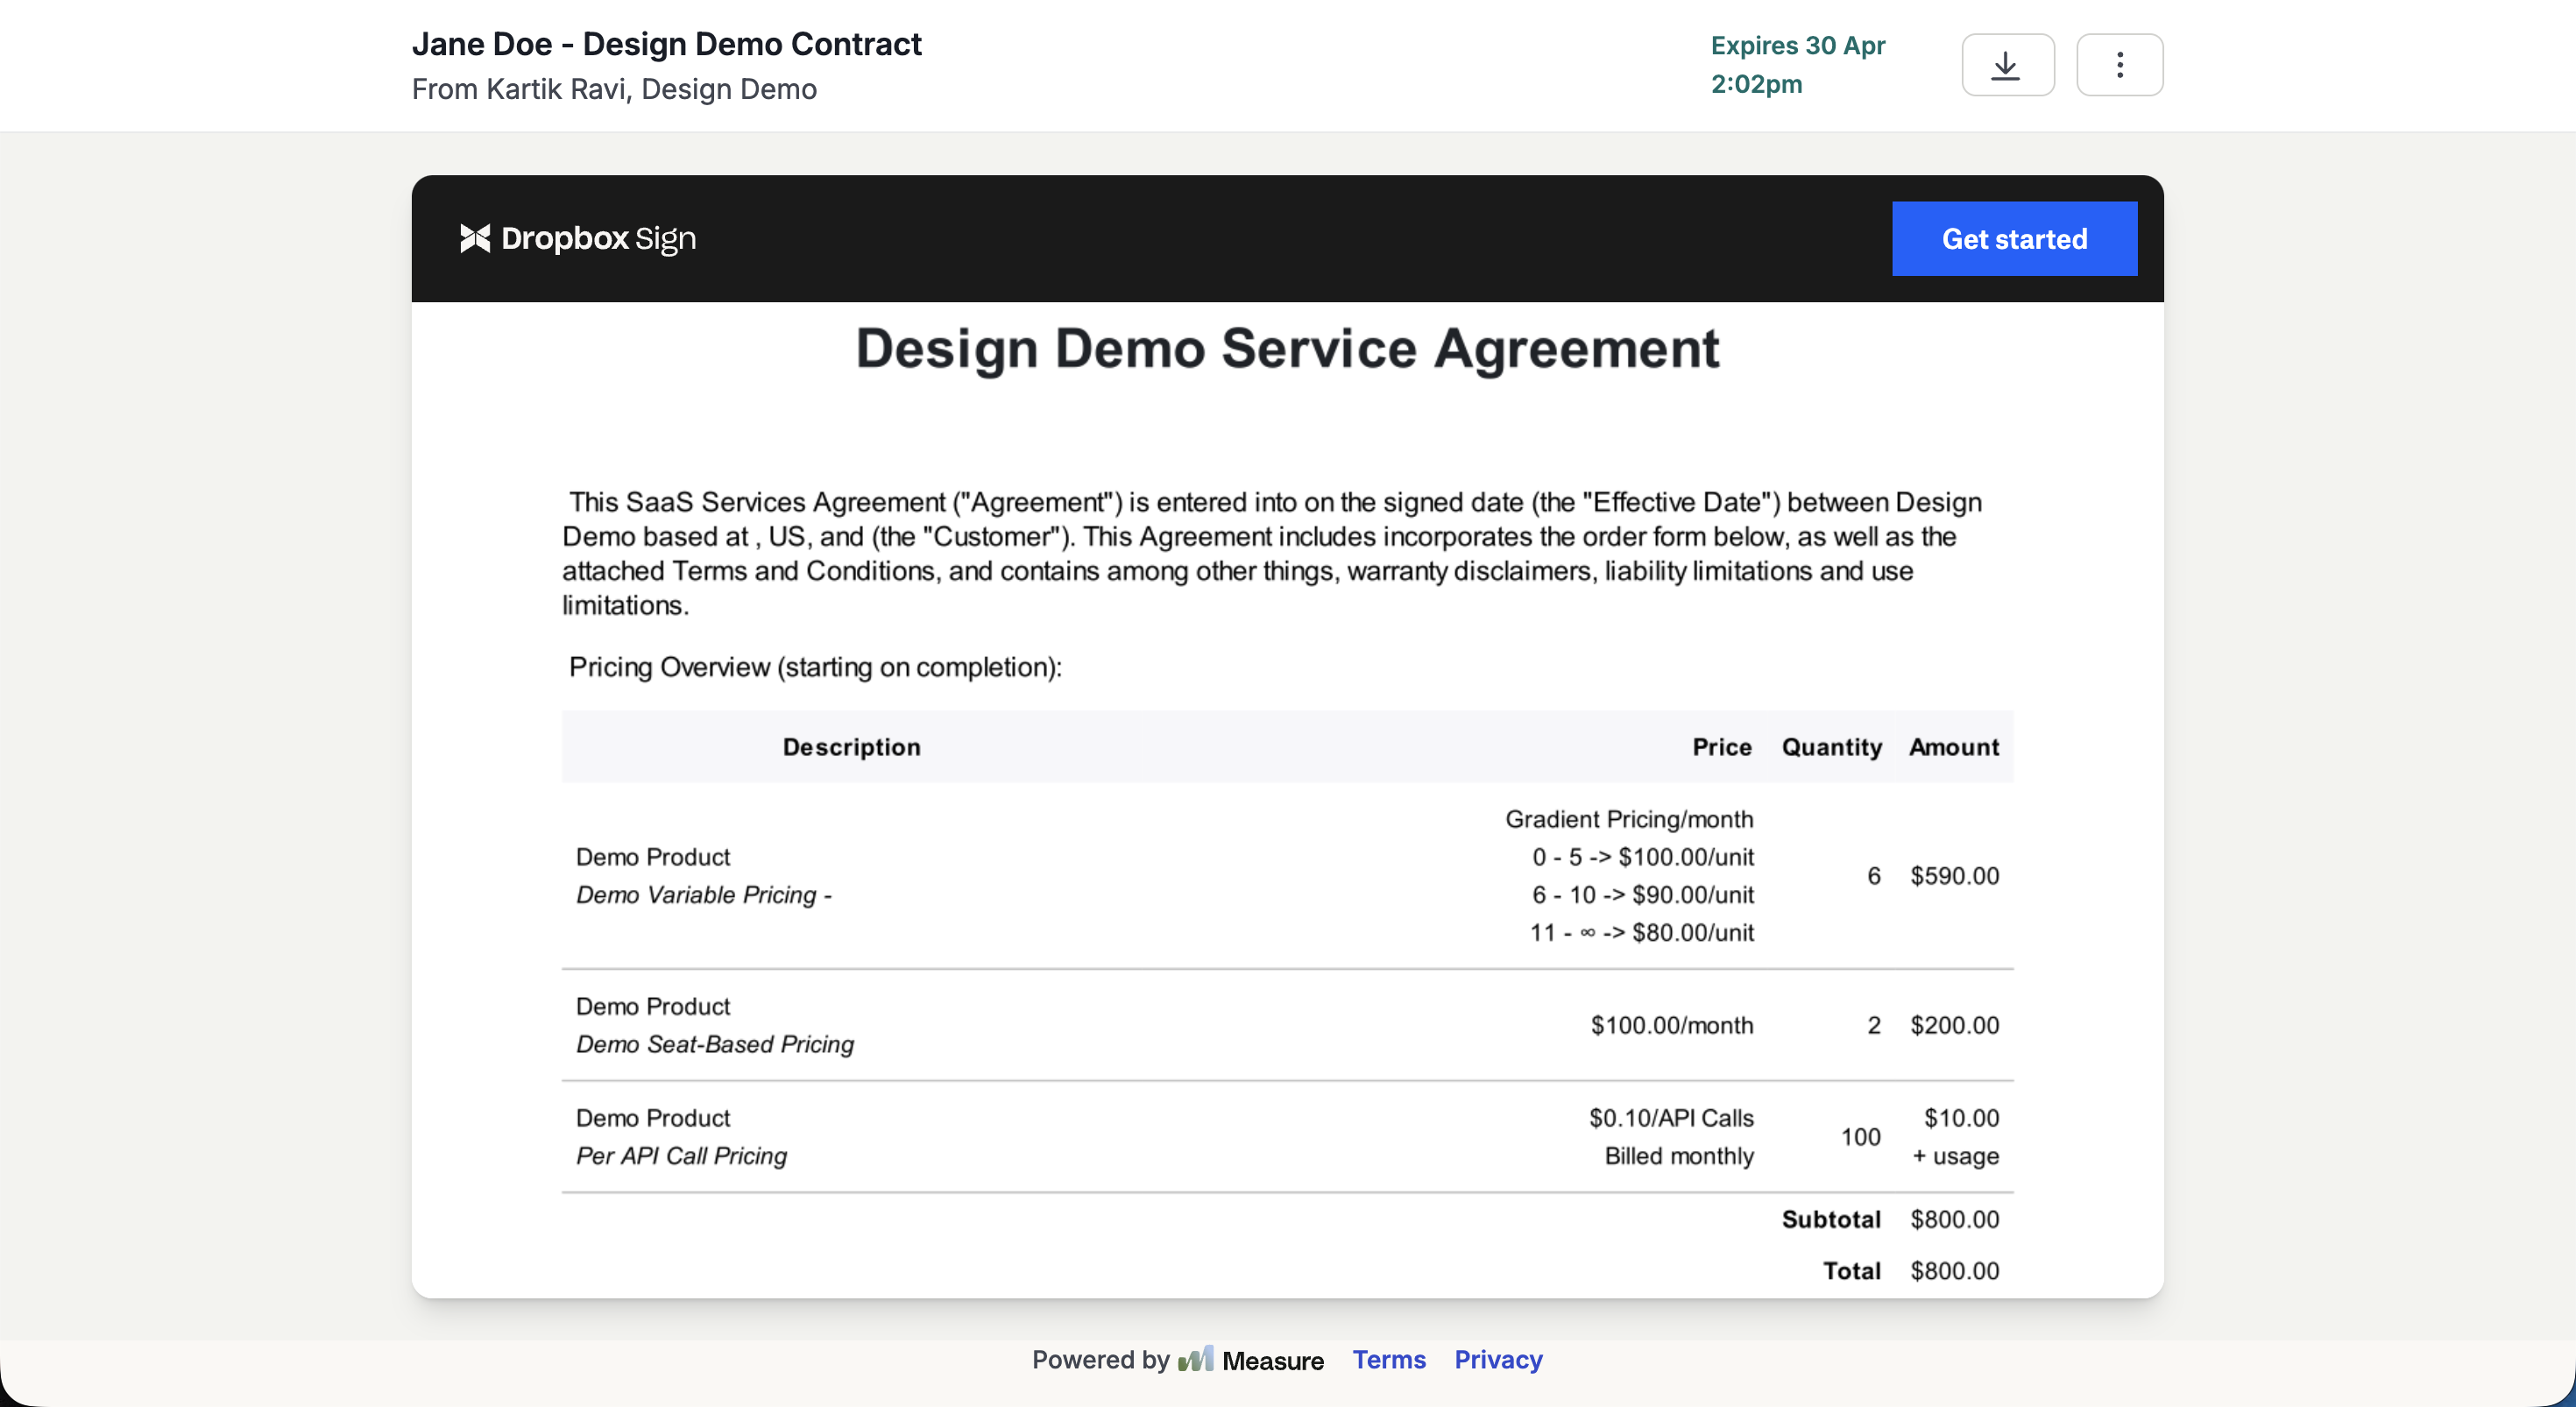Click 'Demo Seat-Based Pricing' item text
This screenshot has height=1407, width=2576.
tap(715, 1044)
